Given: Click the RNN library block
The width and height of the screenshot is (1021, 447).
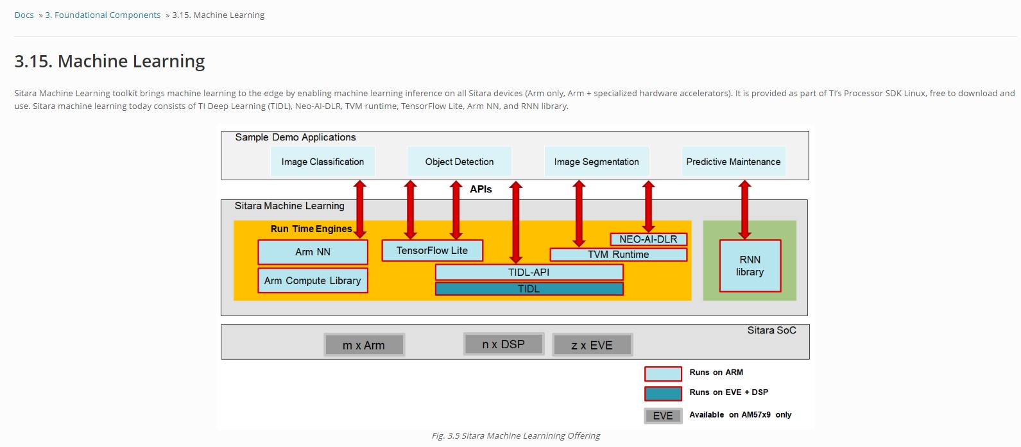Looking at the screenshot, I should click(750, 266).
